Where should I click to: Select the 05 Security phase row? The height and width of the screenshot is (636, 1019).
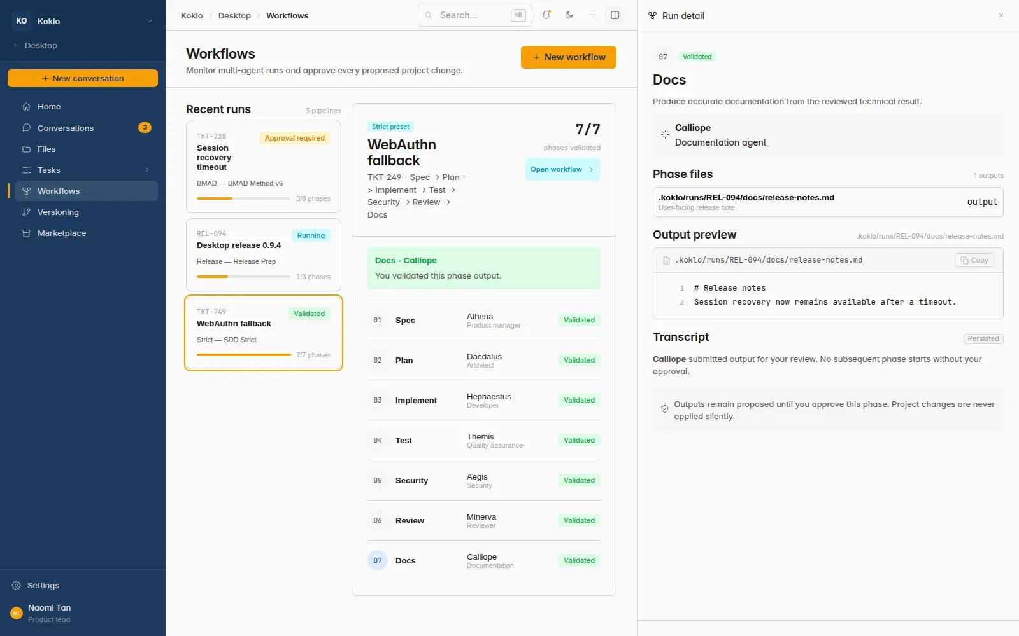point(484,480)
